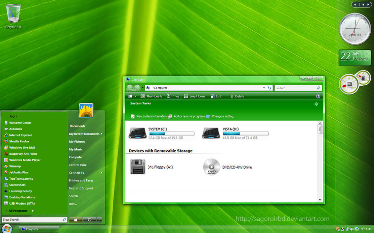Viewport: 374px width, 233px height.
Task: Select the SYSTEM (C:) drive icon
Action: click(x=138, y=133)
